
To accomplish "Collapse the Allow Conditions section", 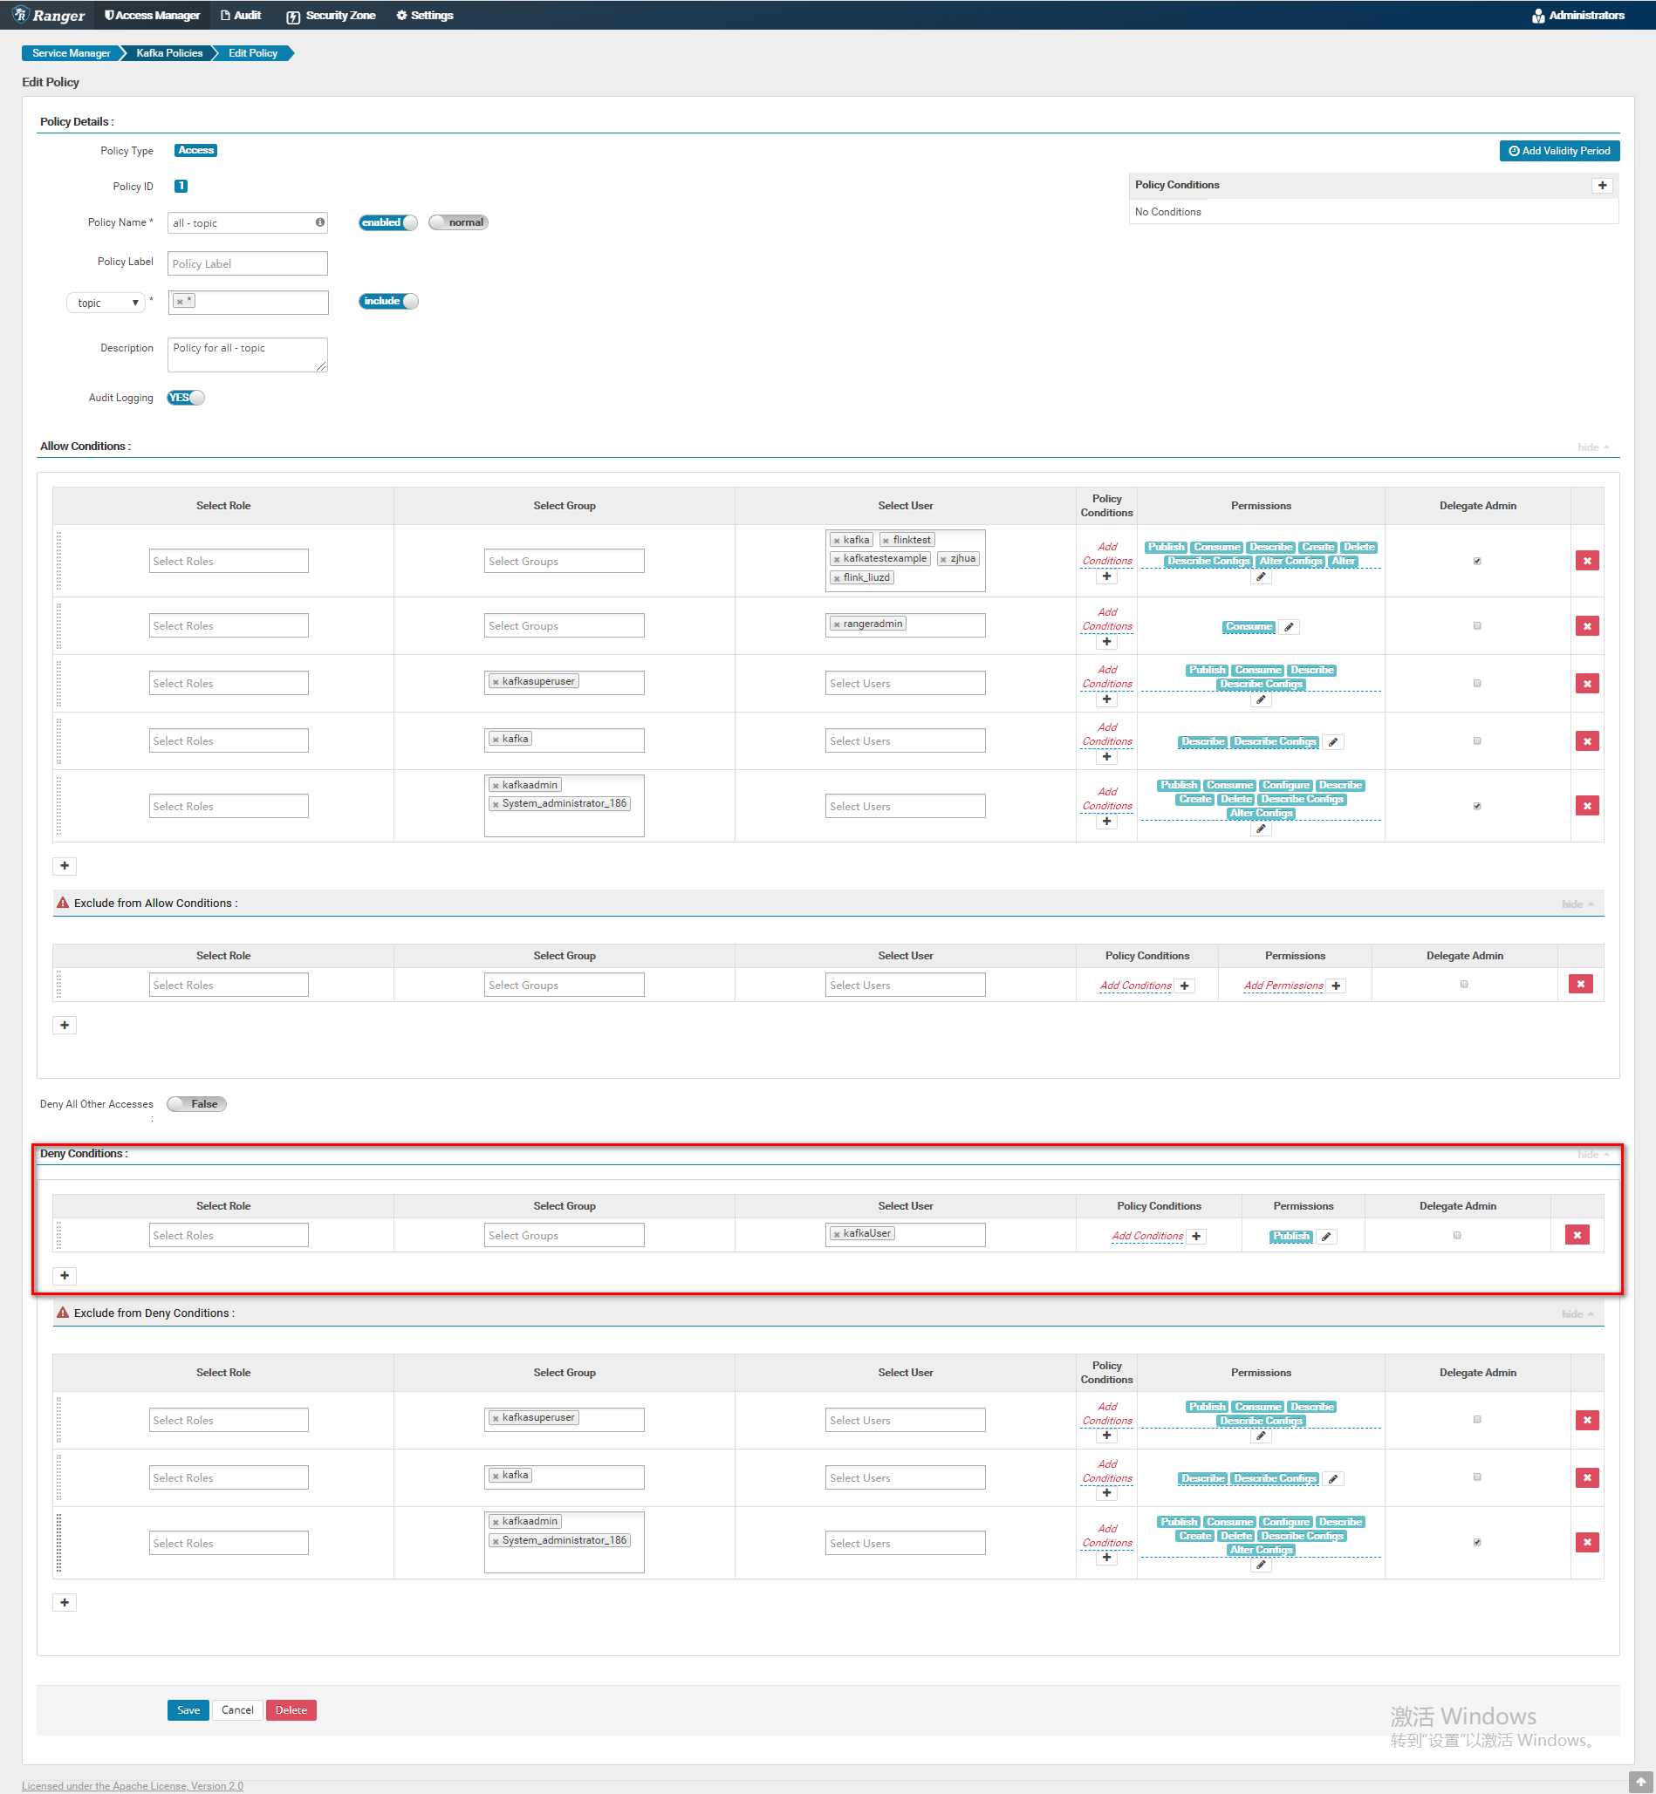I will 1593,447.
